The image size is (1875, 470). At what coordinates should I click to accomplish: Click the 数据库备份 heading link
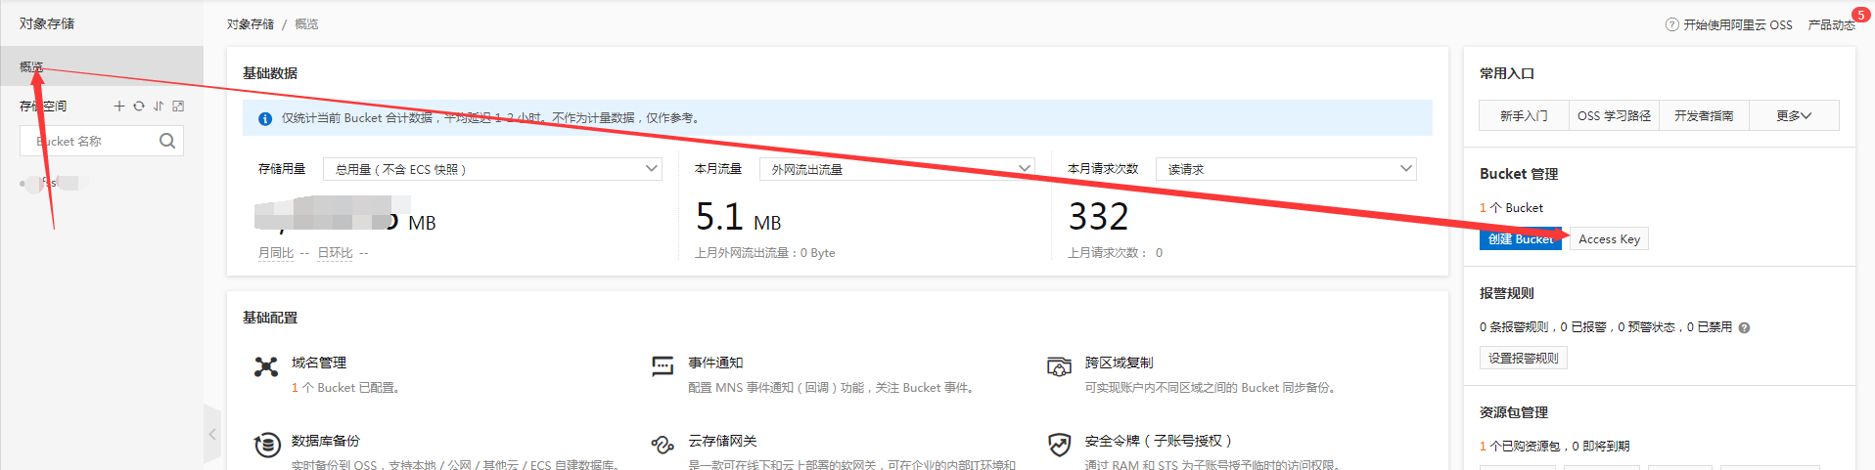[x=326, y=441]
